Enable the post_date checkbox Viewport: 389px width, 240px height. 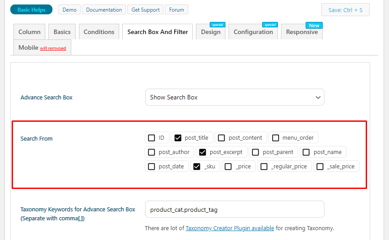tap(151, 167)
